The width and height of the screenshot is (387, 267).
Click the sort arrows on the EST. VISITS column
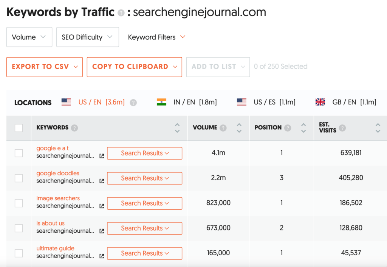(377, 127)
